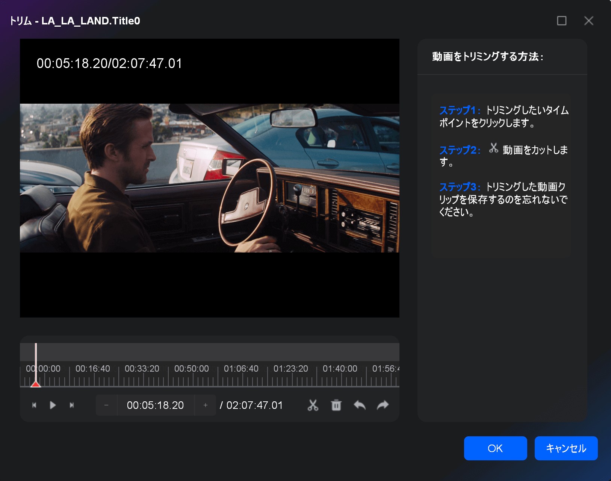Viewport: 611px width, 481px height.
Task: Maximize the trim dialog window
Action: [562, 21]
